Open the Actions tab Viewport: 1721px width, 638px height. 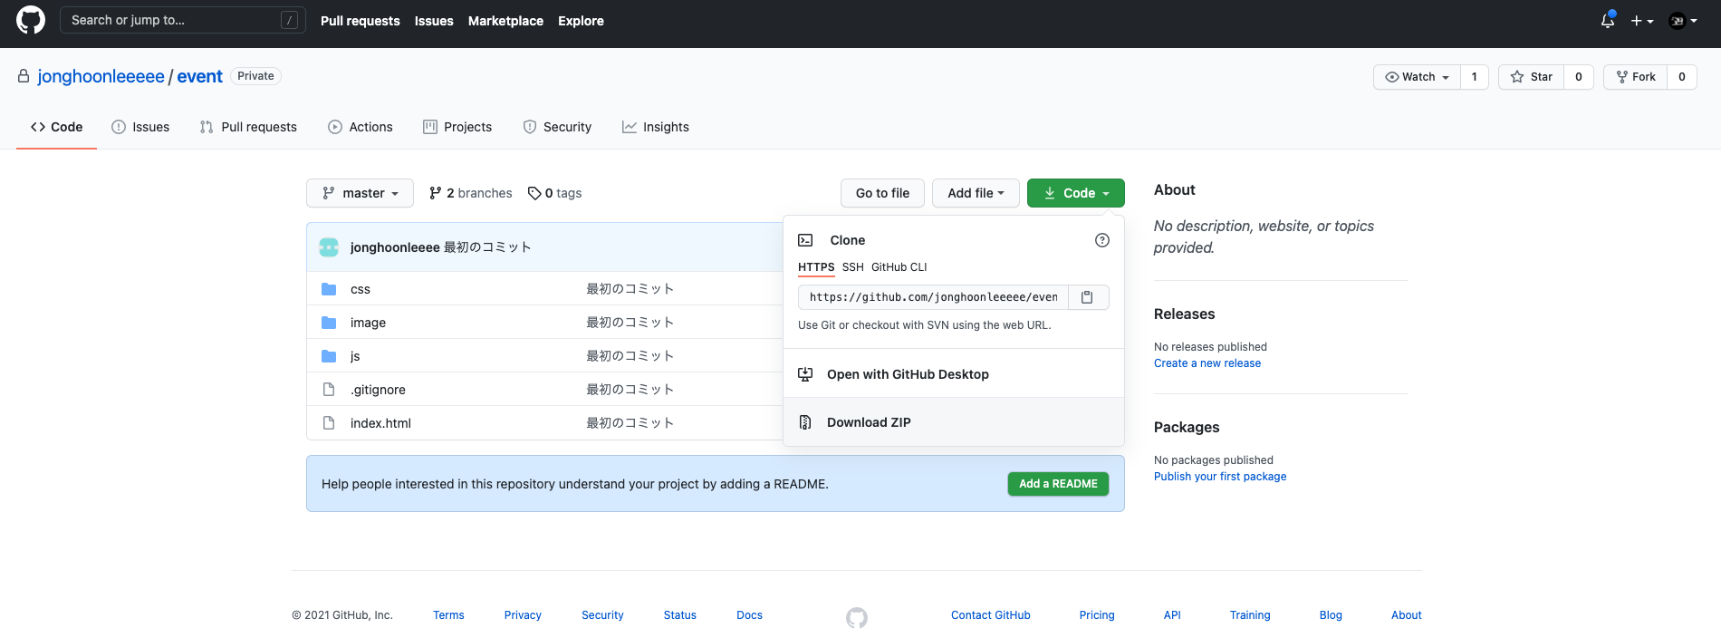361,127
